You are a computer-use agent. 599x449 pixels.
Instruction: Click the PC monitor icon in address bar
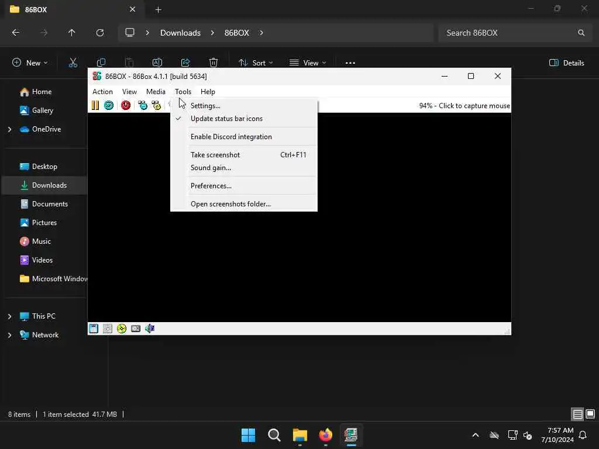130,33
